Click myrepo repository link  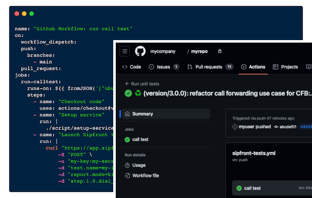click(x=199, y=52)
